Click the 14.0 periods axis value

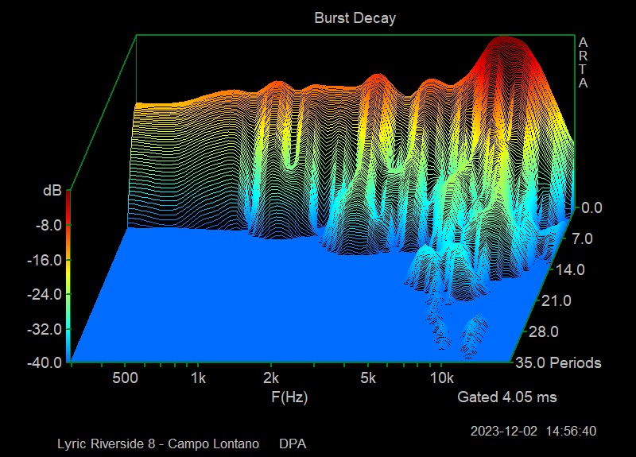tap(569, 269)
